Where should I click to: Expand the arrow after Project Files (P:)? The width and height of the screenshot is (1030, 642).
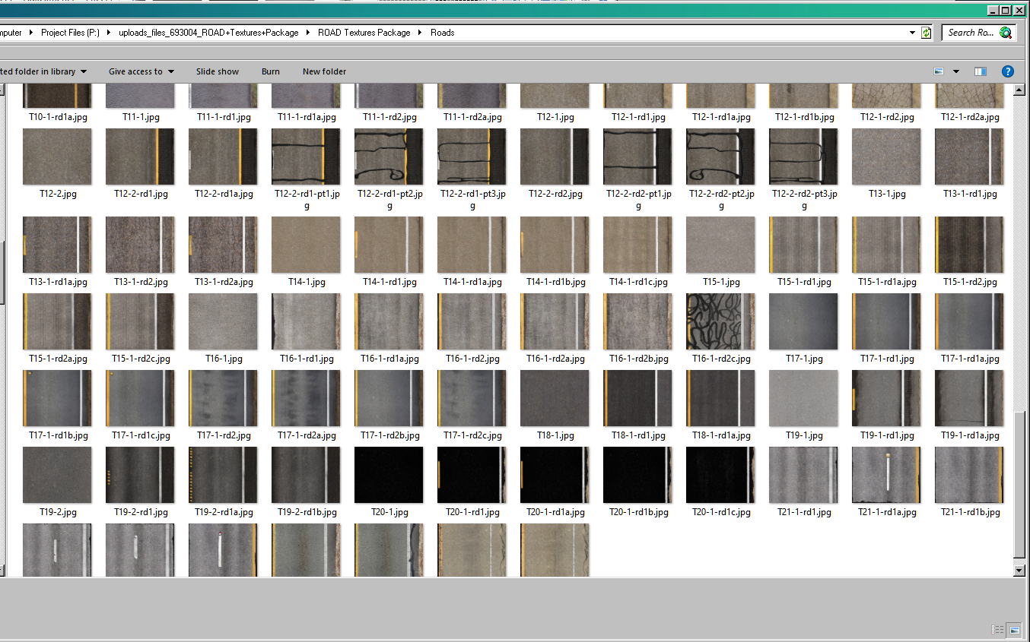[109, 33]
